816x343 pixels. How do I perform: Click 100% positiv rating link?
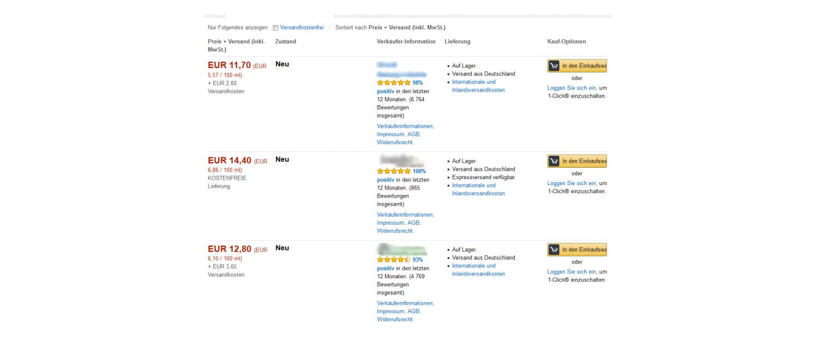click(419, 171)
